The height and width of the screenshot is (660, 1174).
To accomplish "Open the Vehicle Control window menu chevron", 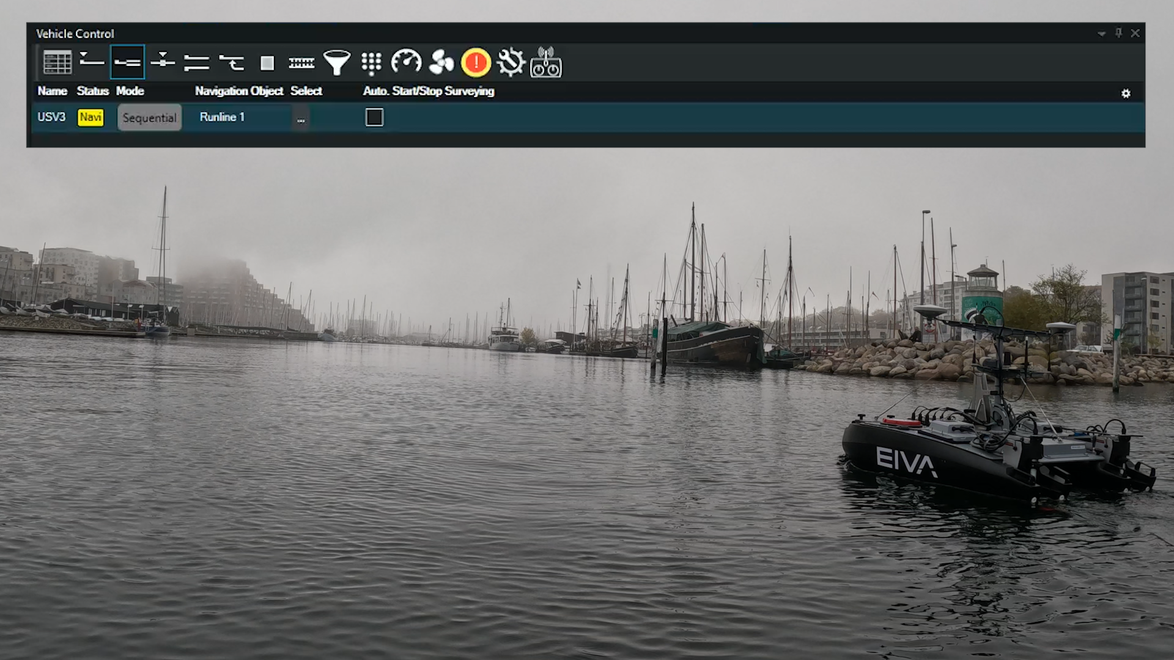I will point(1101,34).
